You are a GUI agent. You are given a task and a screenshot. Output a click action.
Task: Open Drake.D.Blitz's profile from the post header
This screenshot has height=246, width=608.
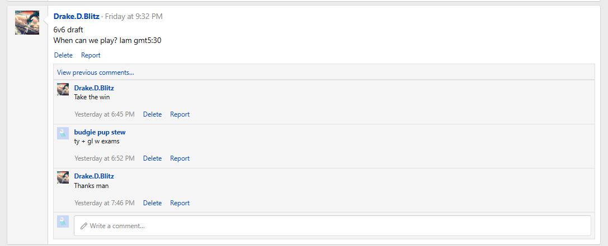(x=76, y=17)
